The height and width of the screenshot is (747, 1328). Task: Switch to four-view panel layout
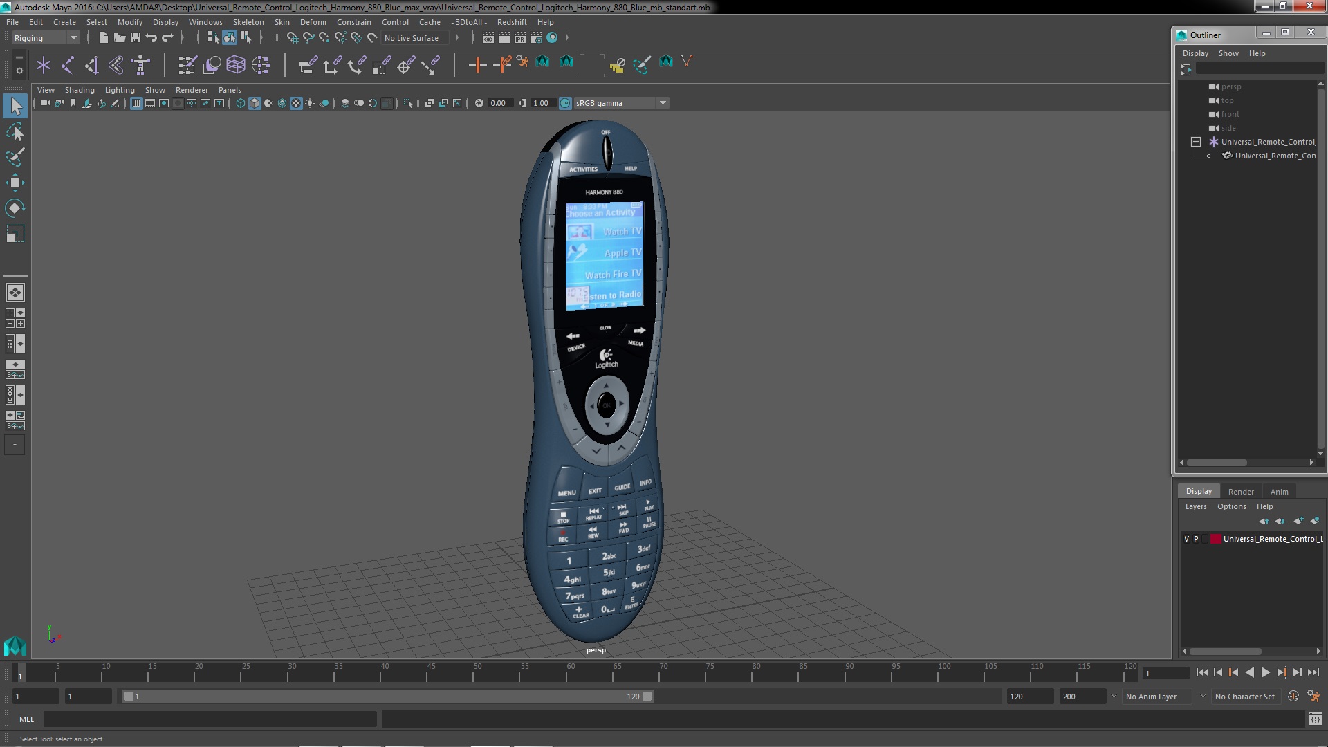click(15, 318)
